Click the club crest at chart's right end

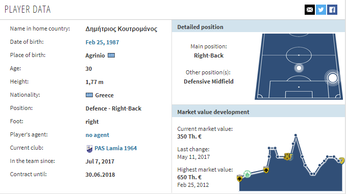(342, 160)
